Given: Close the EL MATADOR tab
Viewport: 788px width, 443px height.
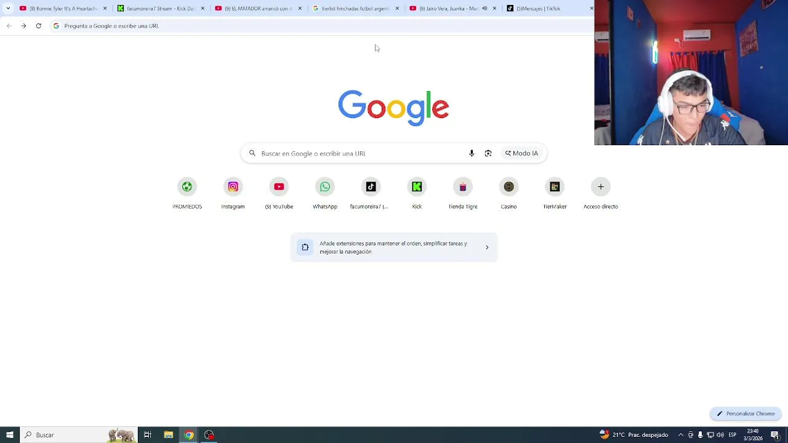Looking at the screenshot, I should point(300,9).
